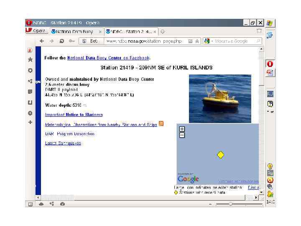Open the map terms of use link

coord(238,181)
